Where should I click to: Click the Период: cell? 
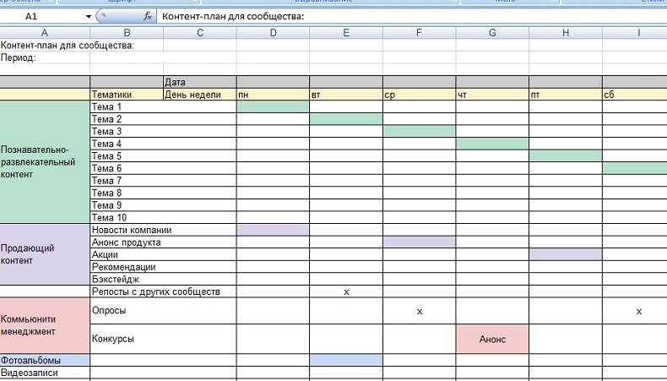[45, 57]
